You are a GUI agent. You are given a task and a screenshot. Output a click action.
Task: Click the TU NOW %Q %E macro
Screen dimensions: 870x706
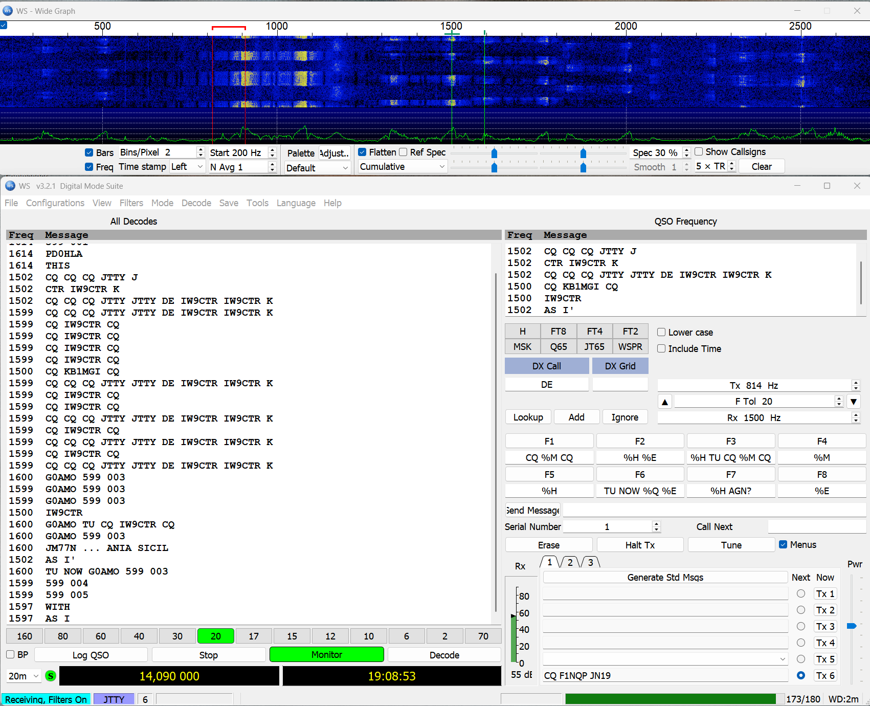click(x=640, y=491)
